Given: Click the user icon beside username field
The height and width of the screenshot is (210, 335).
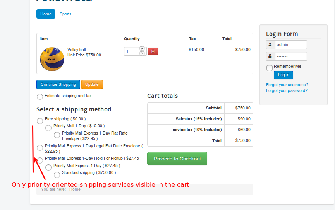Looking at the screenshot, I should (x=270, y=45).
